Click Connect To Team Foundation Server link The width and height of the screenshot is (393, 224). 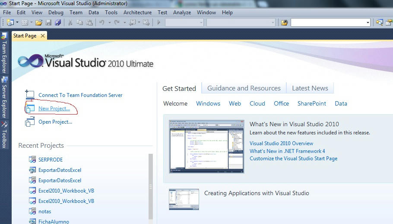[80, 95]
